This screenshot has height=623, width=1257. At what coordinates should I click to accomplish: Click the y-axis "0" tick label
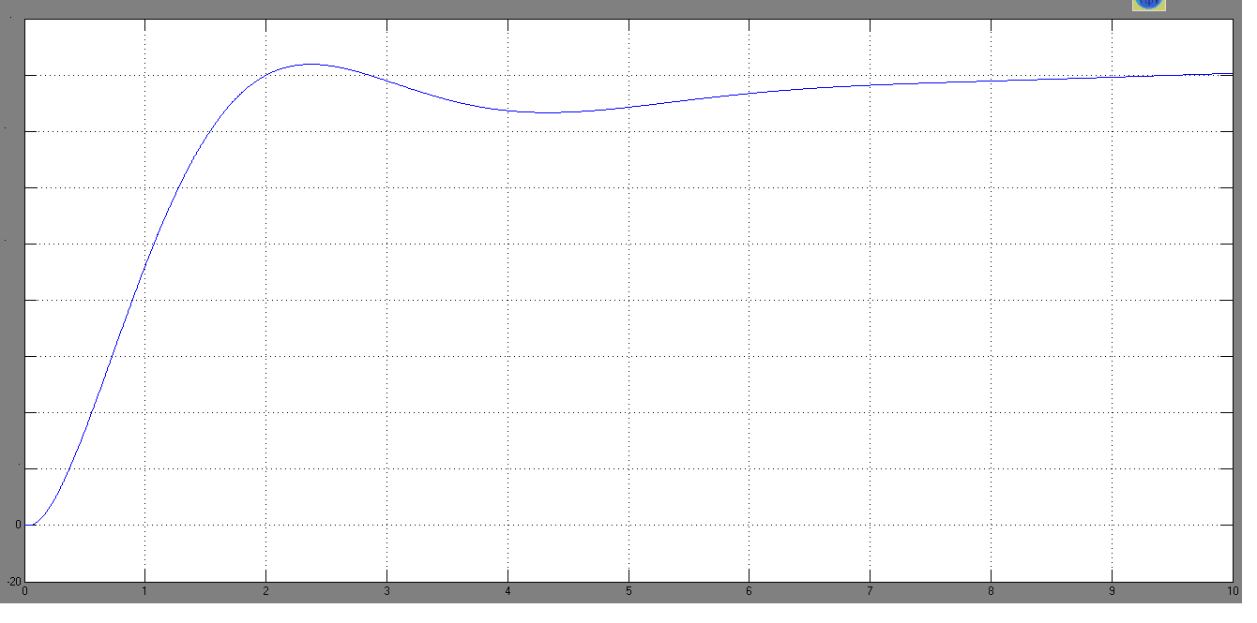pos(18,525)
